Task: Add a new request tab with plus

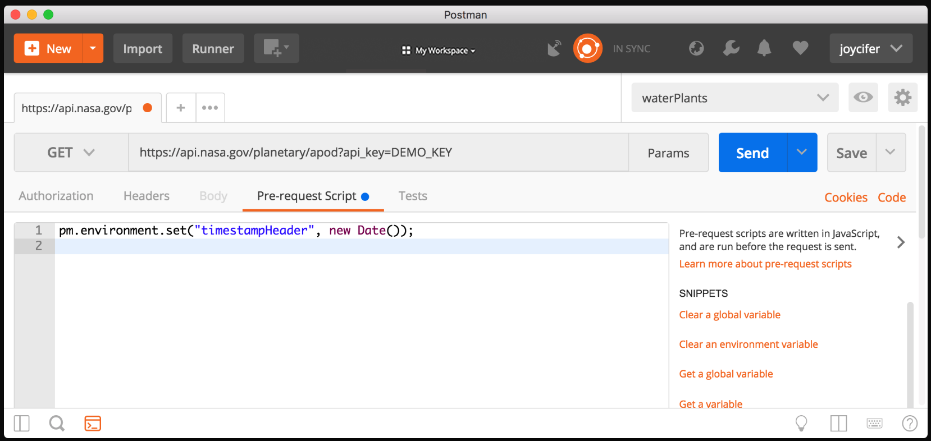Action: (x=181, y=108)
